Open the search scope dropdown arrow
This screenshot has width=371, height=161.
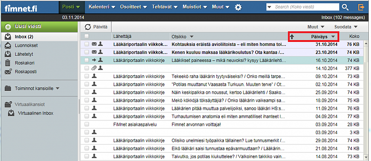(269, 7)
